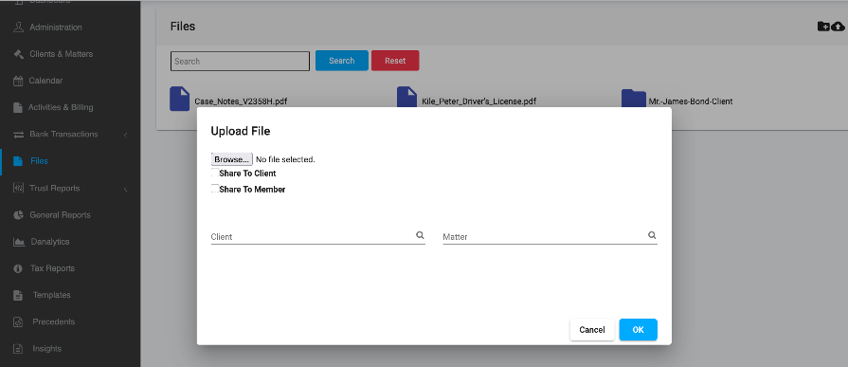The width and height of the screenshot is (848, 367).
Task: Click the Clients & Matters gavel icon
Action: tap(18, 54)
